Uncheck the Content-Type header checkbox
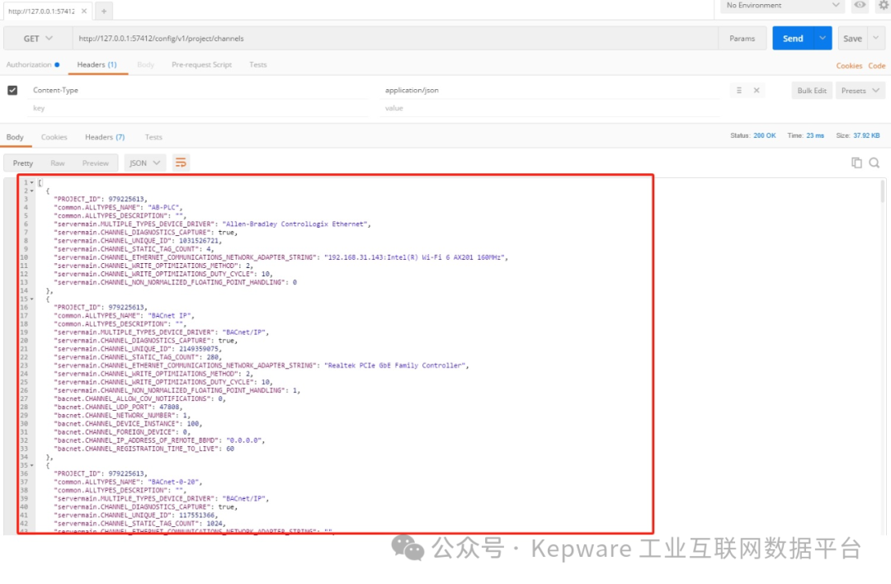Viewport: 891px width, 584px height. [x=12, y=91]
